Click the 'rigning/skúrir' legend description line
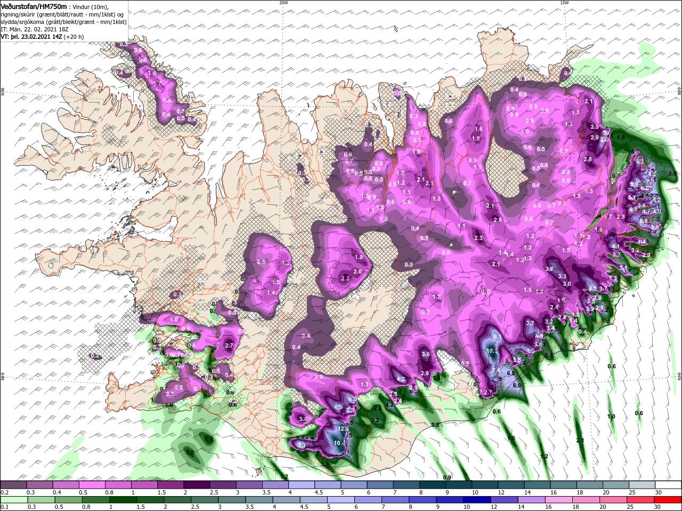The image size is (682, 511). coord(62,14)
